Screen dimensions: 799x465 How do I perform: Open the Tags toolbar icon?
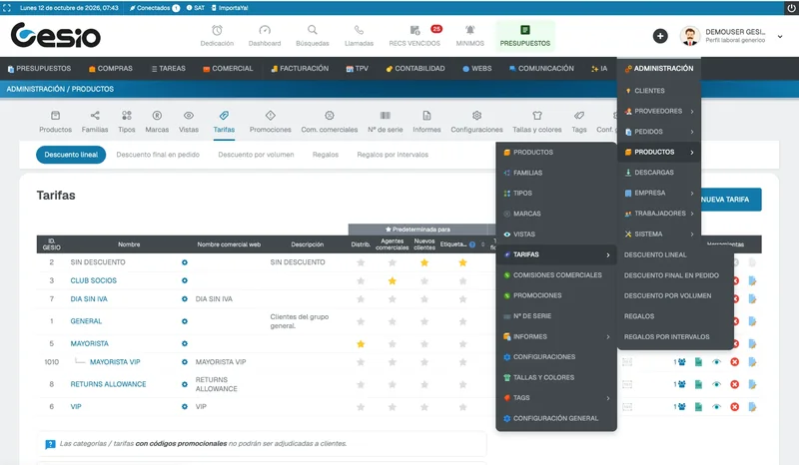(x=579, y=116)
